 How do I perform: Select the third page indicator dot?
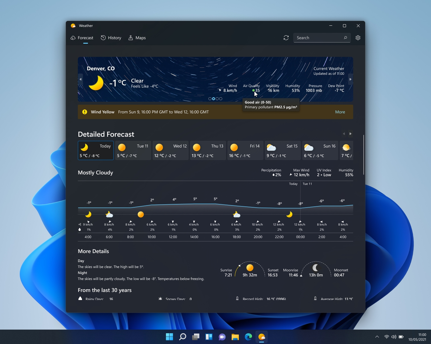217,99
